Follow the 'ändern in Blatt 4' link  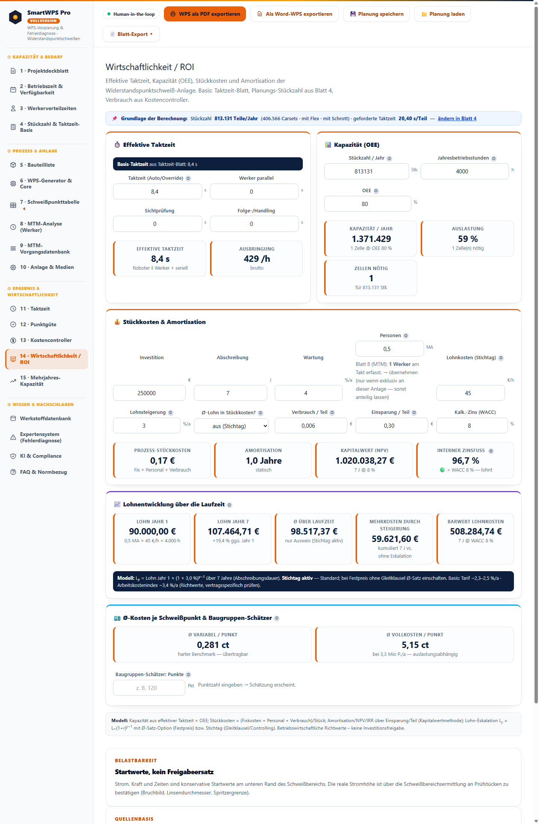click(x=457, y=118)
